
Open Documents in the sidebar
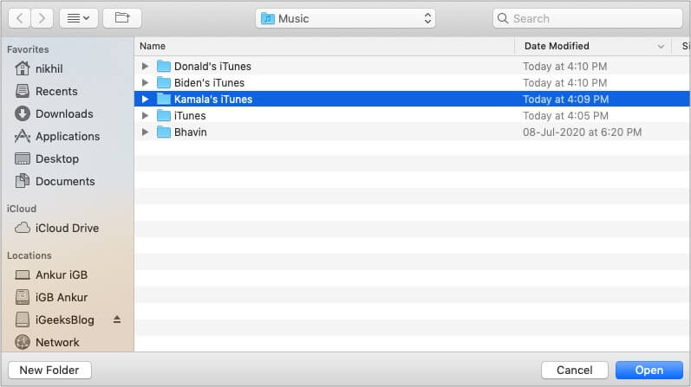(x=65, y=182)
